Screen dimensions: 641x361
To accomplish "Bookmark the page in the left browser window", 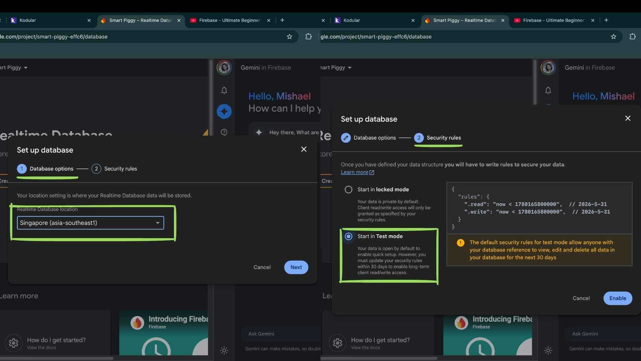I will coord(289,37).
